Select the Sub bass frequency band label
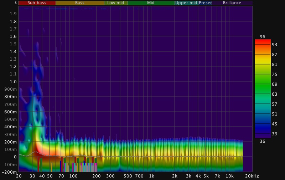Image resolution: width=285 pixels, height=180 pixels. point(37,3)
